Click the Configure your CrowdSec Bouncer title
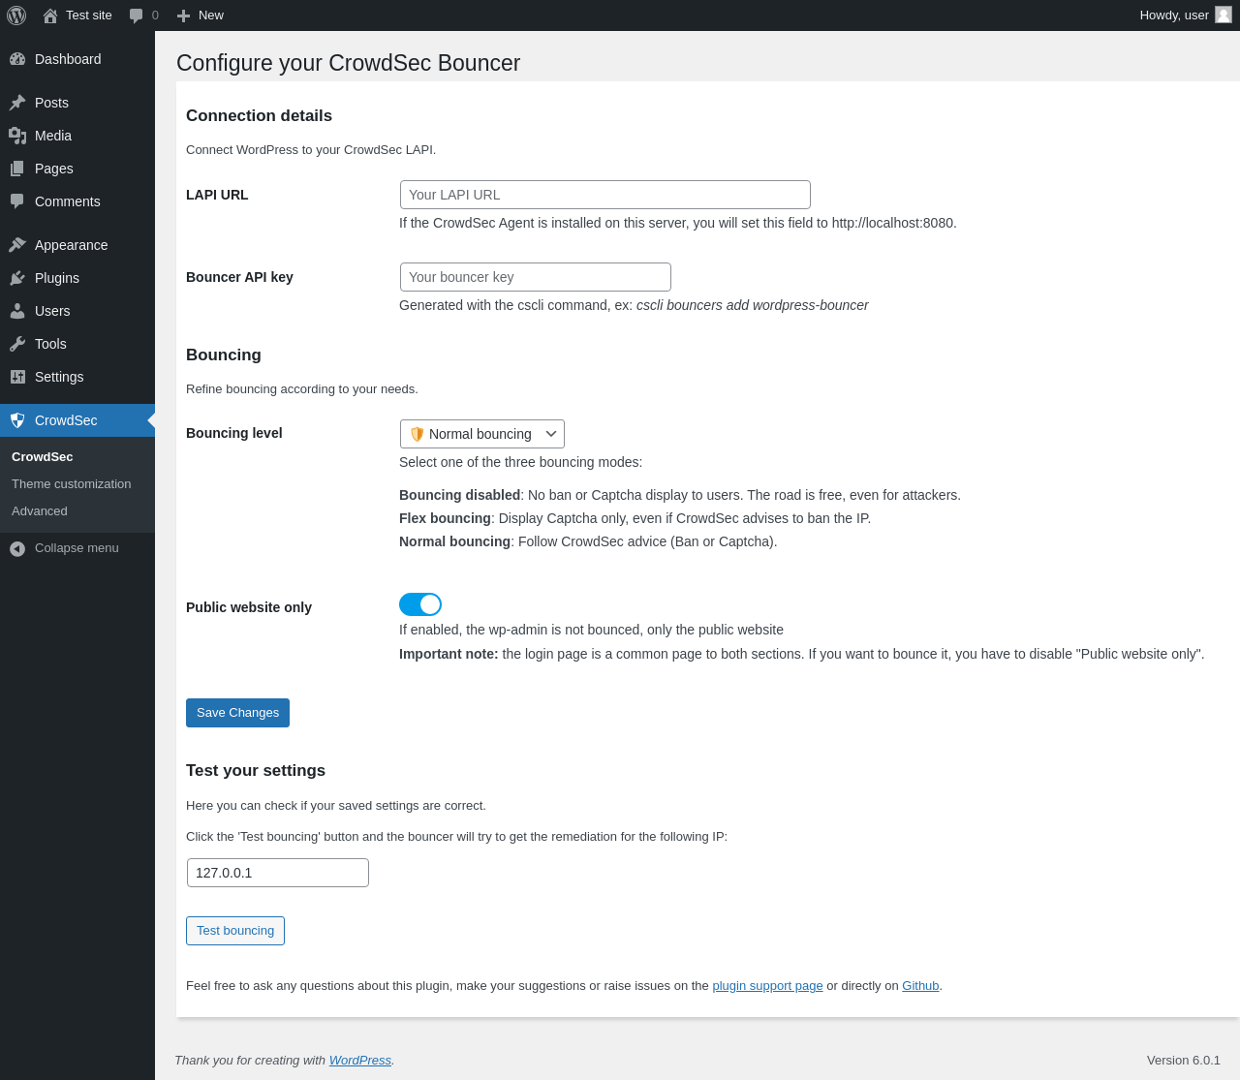The image size is (1240, 1080). pyautogui.click(x=349, y=63)
